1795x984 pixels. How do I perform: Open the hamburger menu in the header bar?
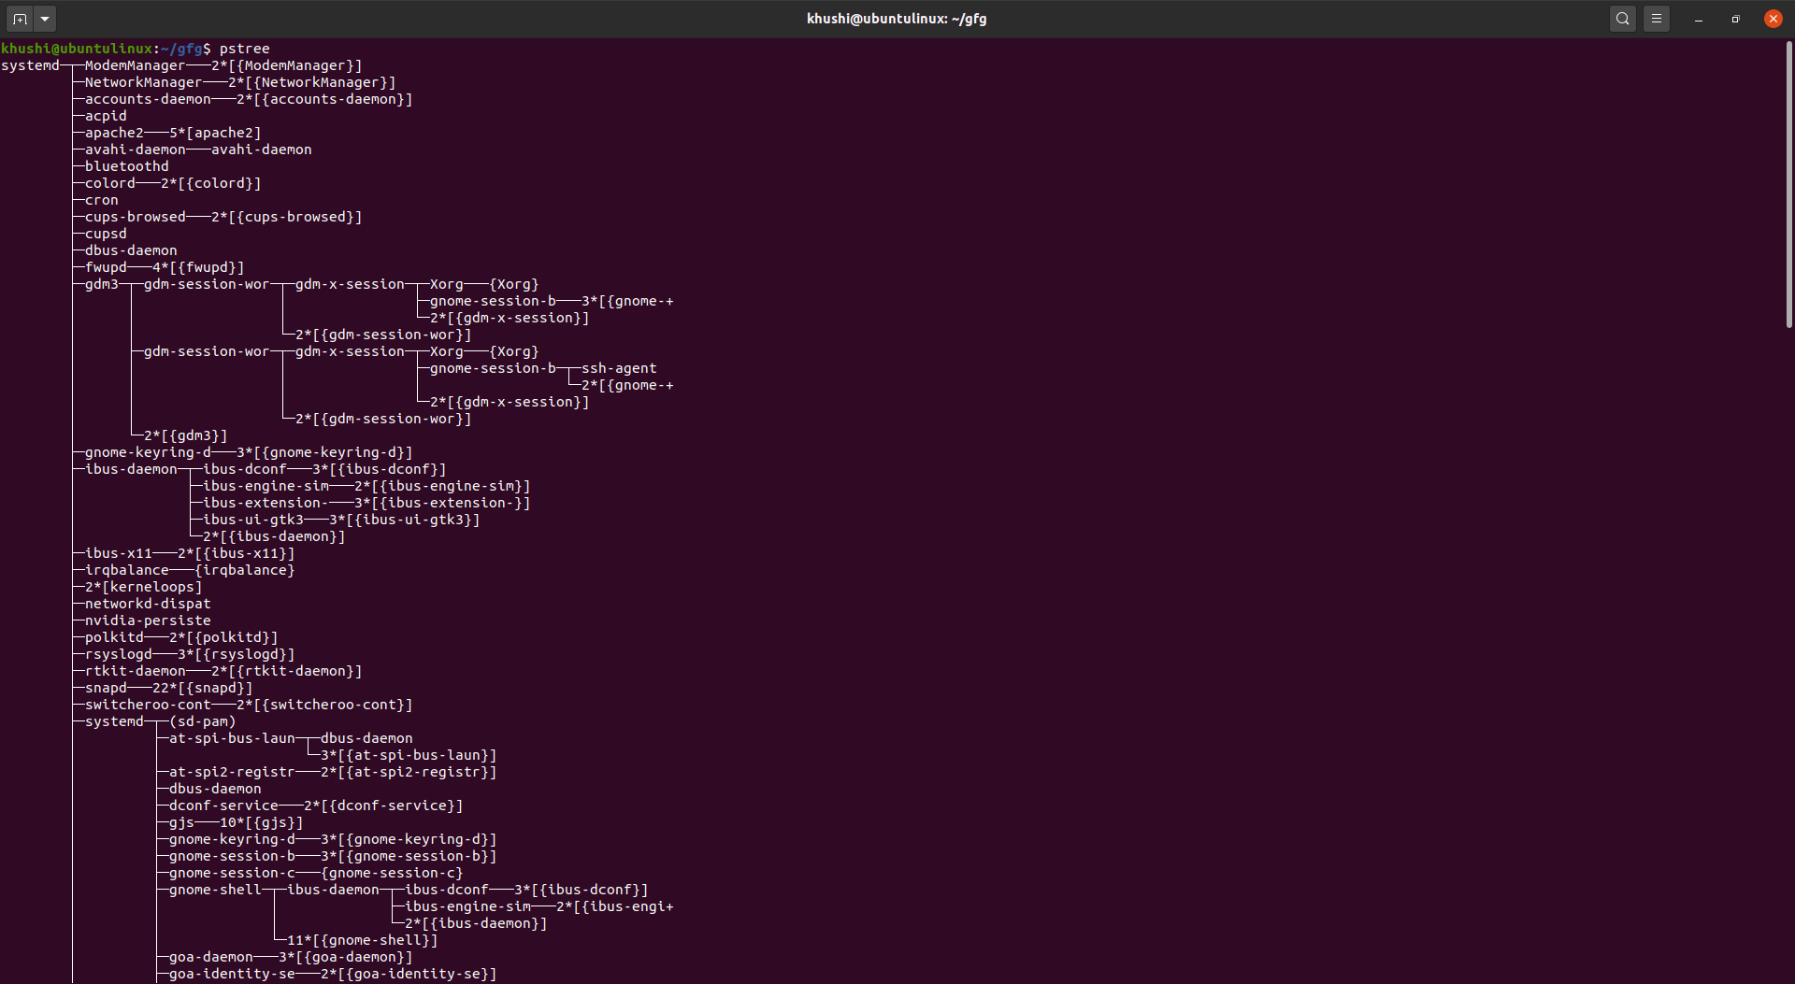click(x=1657, y=18)
